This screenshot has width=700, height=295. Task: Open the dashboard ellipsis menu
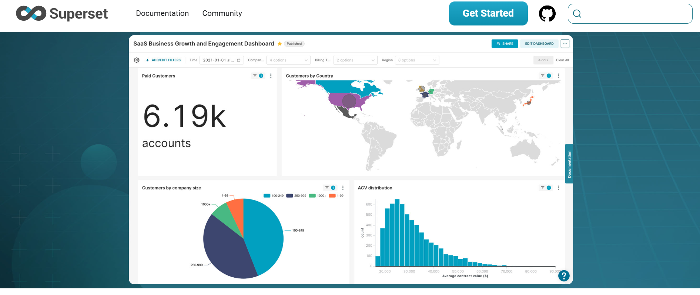(565, 44)
